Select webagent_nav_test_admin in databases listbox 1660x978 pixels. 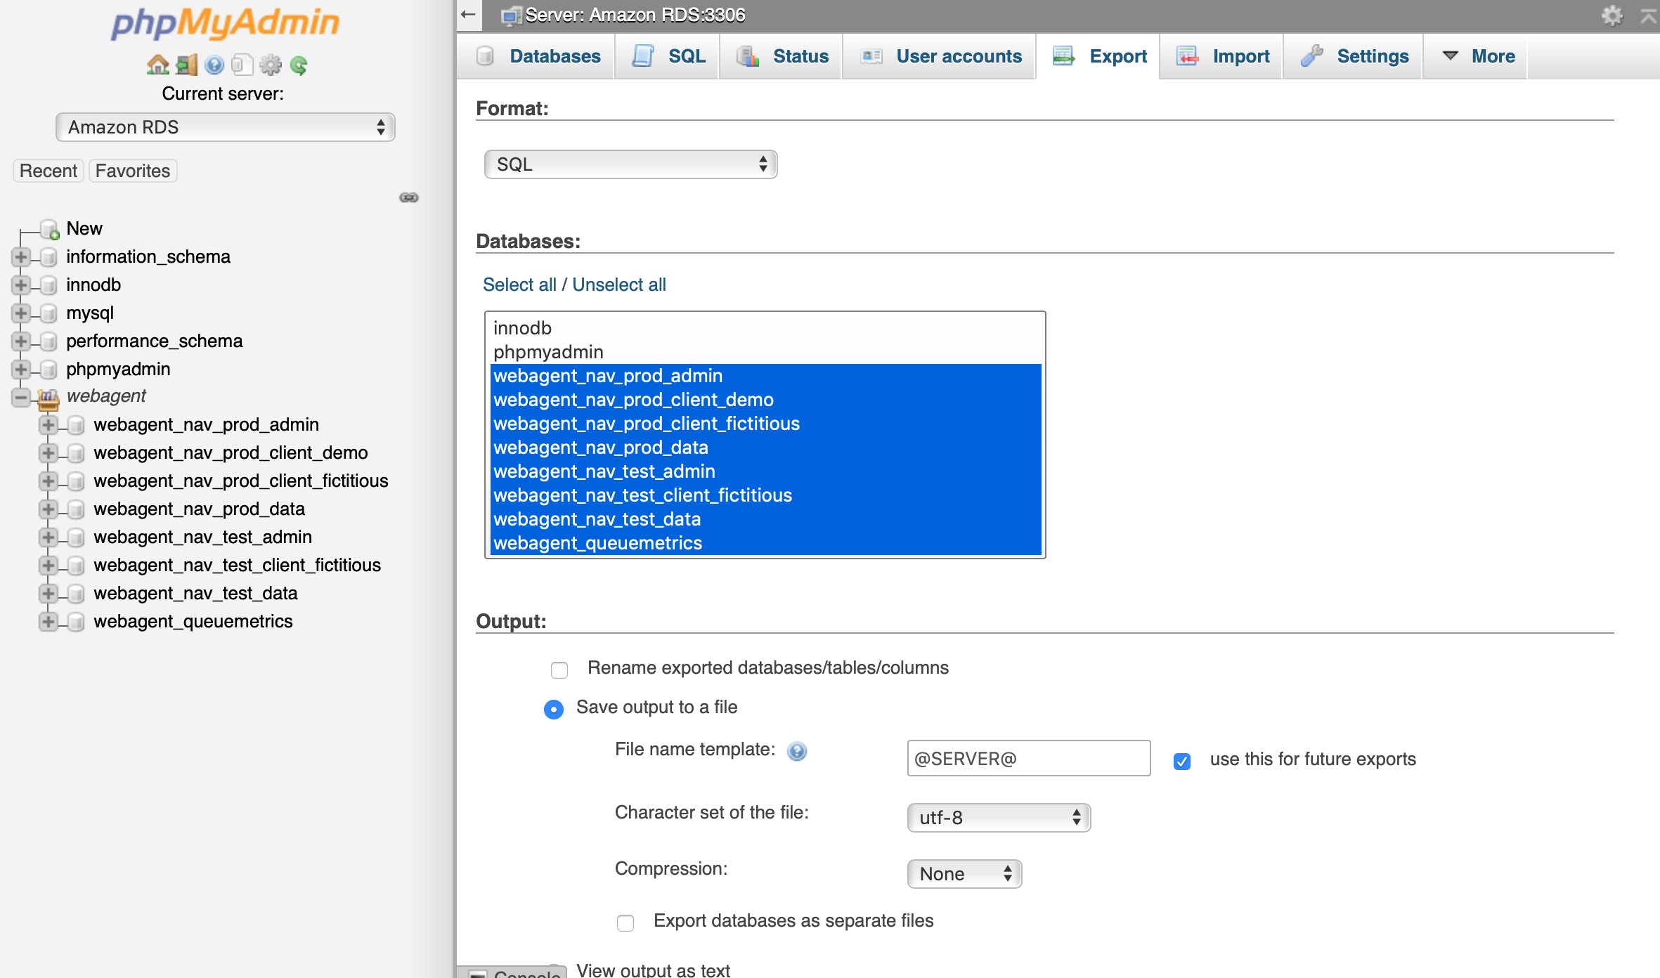765,471
